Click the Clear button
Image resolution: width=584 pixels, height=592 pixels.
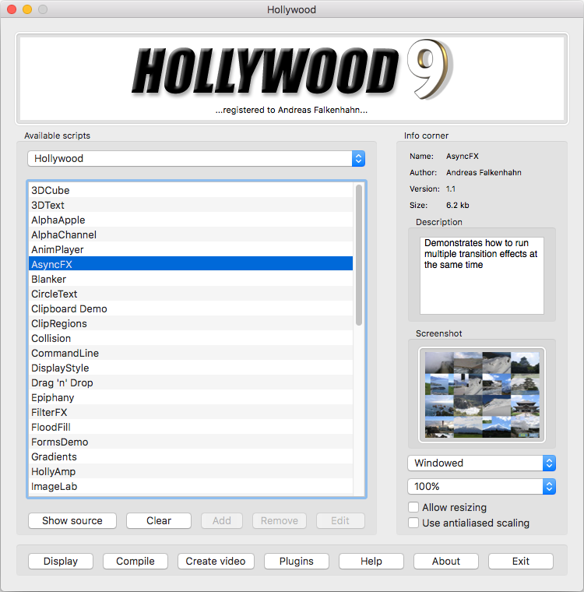[x=159, y=520]
